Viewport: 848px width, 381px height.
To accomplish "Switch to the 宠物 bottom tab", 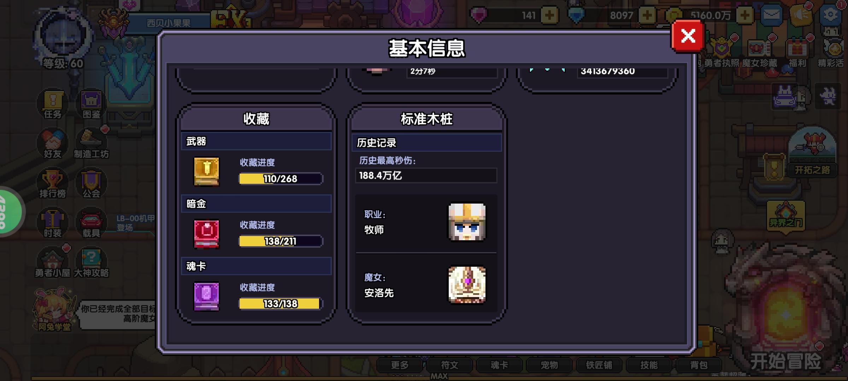I will [549, 365].
